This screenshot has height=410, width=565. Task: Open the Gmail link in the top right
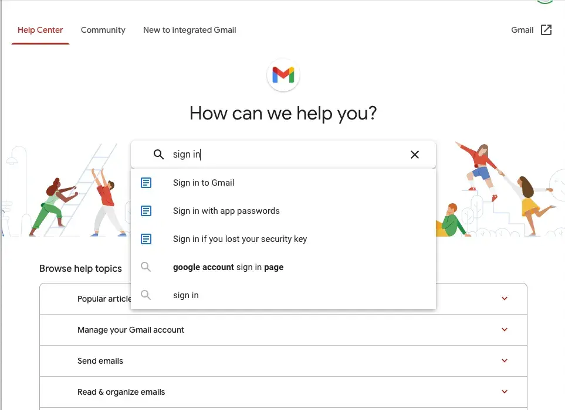pyautogui.click(x=522, y=30)
